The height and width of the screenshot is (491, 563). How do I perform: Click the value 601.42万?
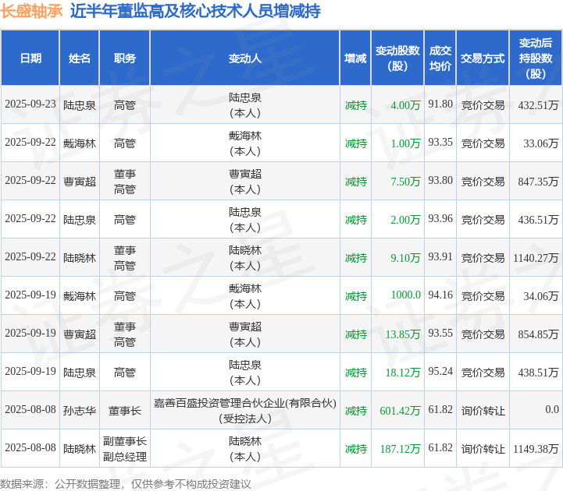400,411
